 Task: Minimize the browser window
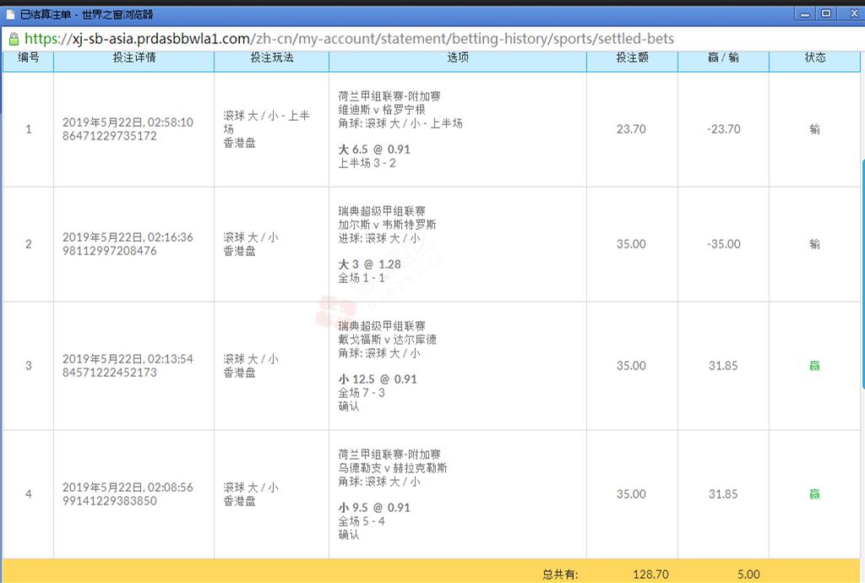click(805, 14)
